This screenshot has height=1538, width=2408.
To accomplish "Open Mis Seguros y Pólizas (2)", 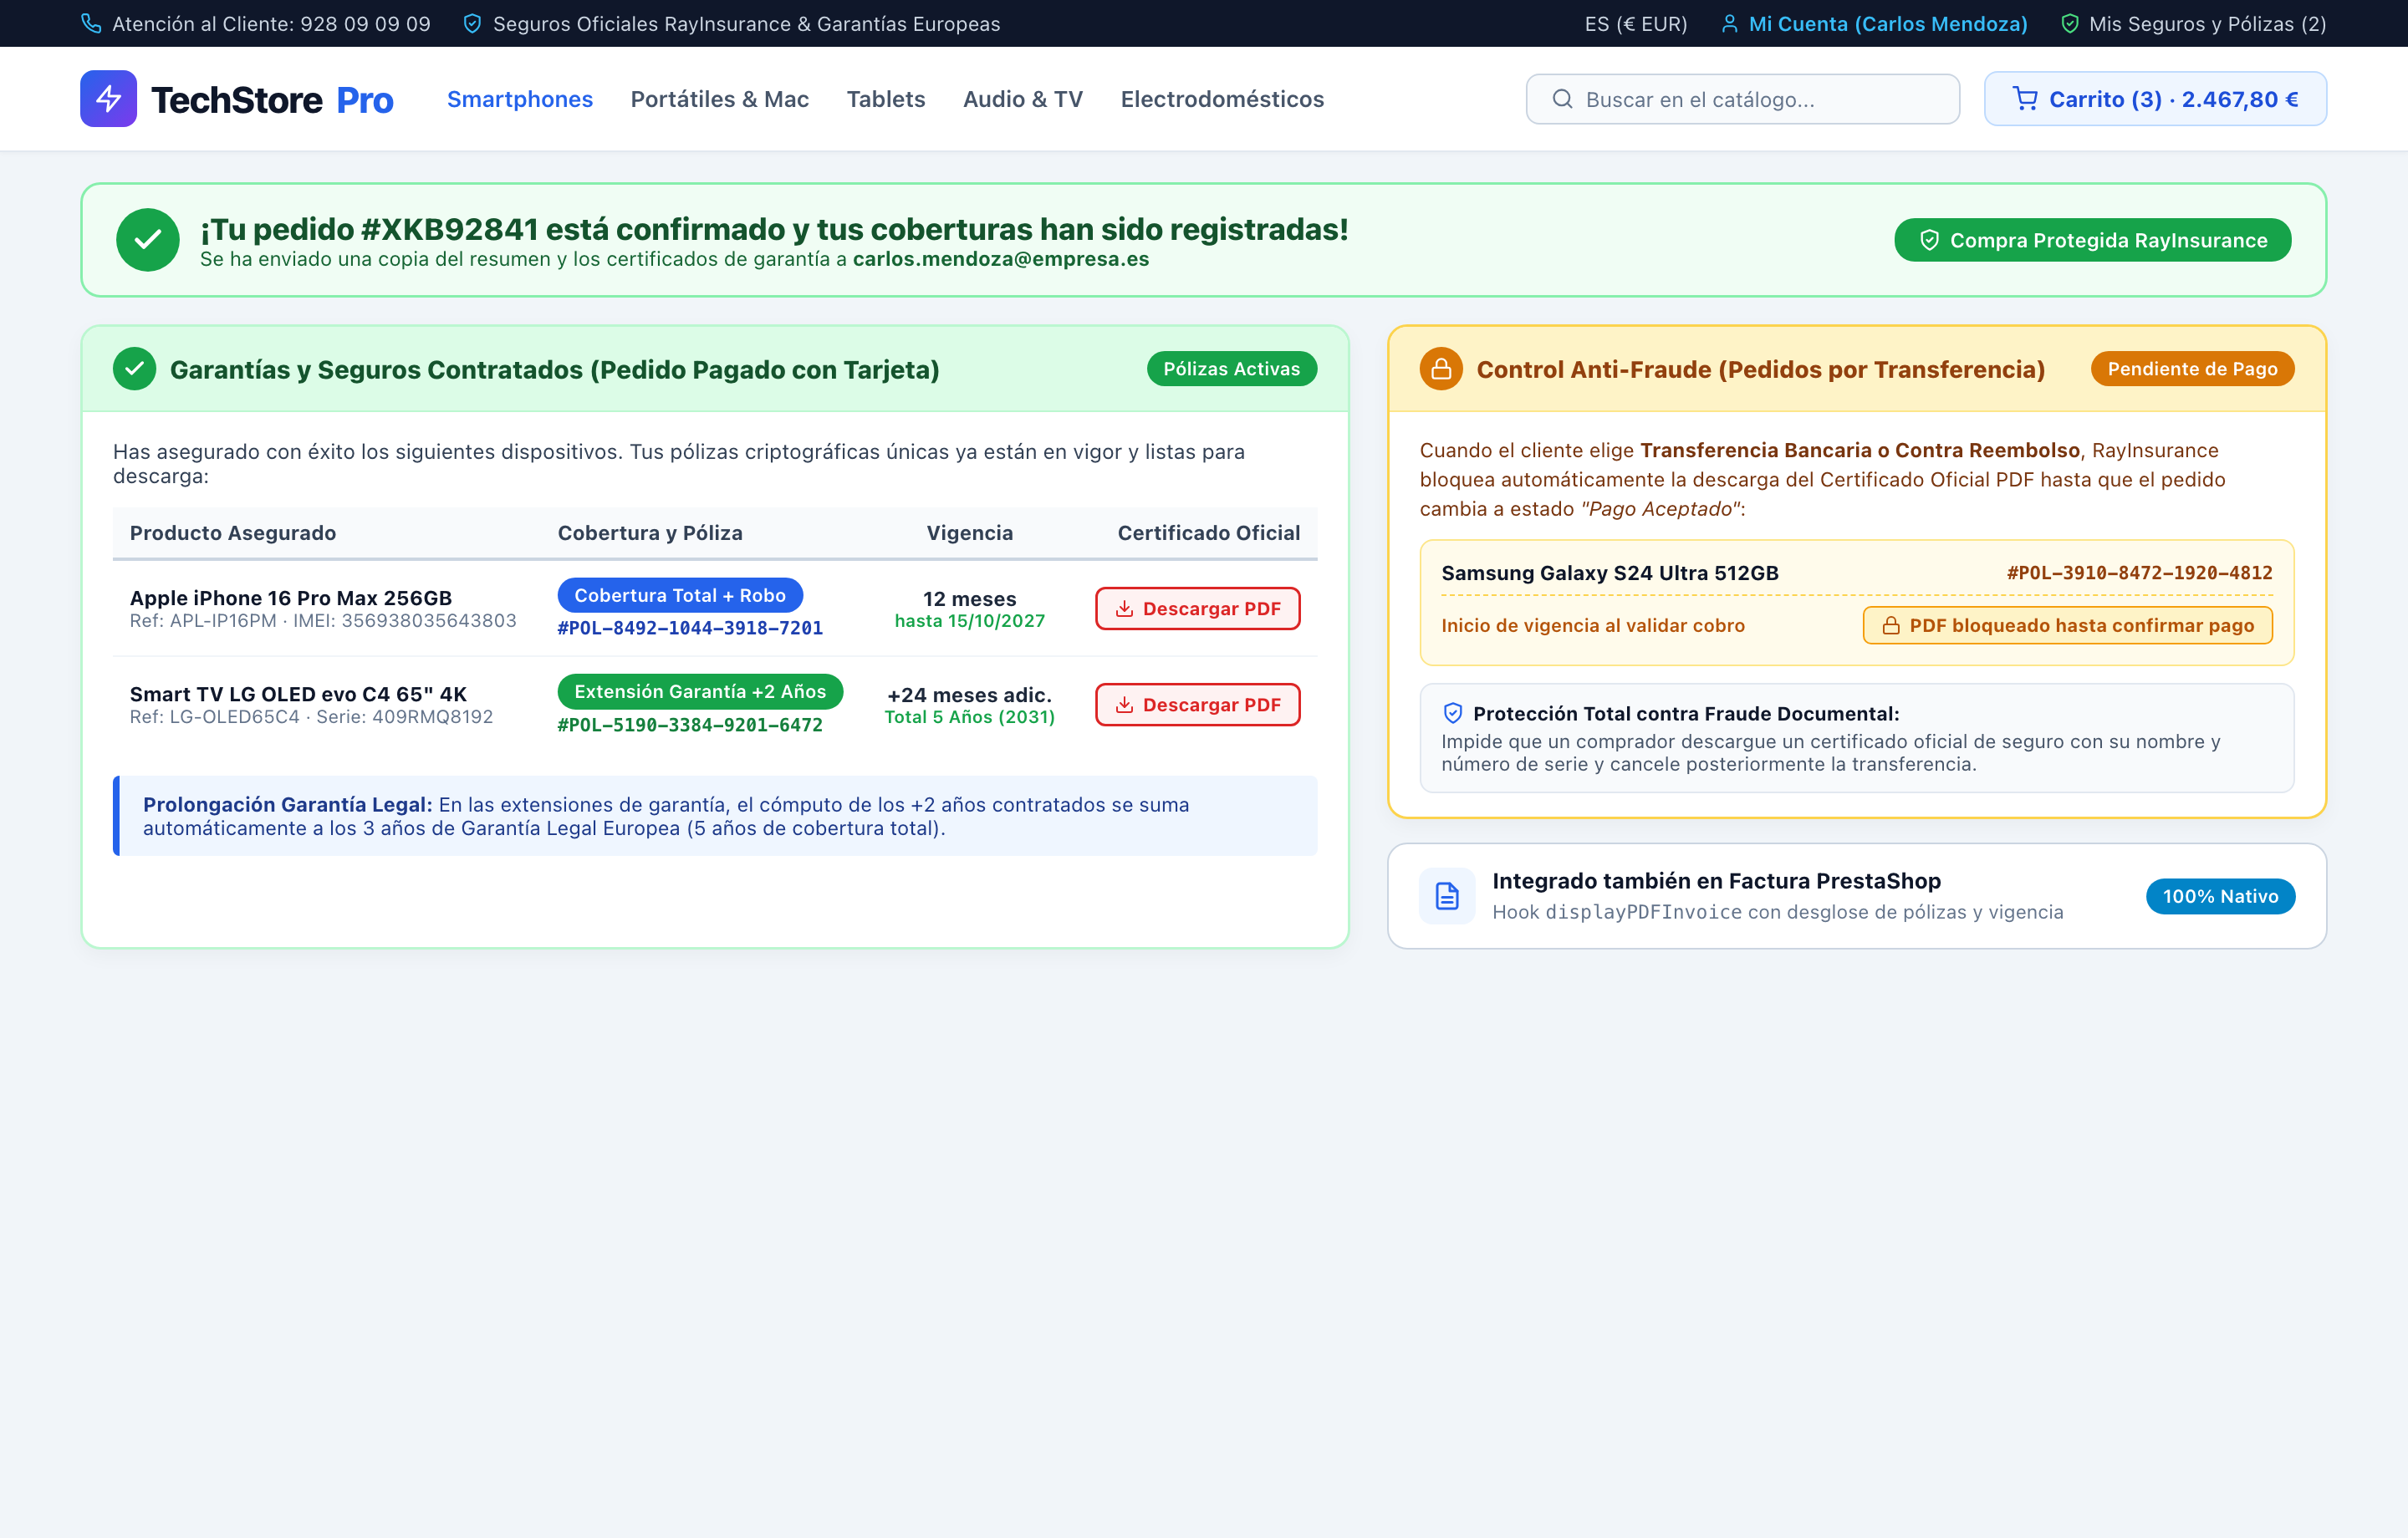I will (x=2193, y=24).
